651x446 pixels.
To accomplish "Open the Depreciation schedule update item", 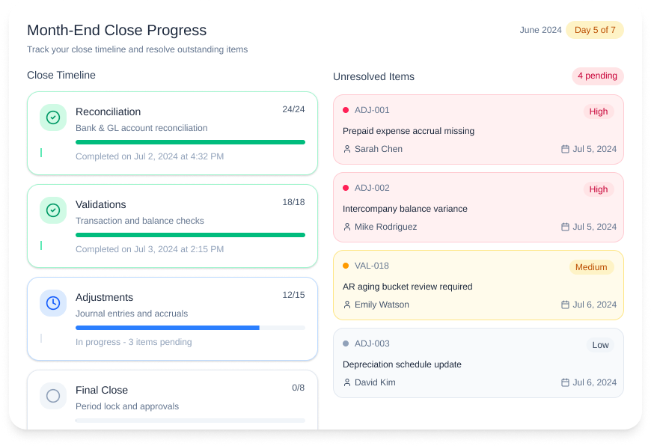I will click(x=402, y=364).
